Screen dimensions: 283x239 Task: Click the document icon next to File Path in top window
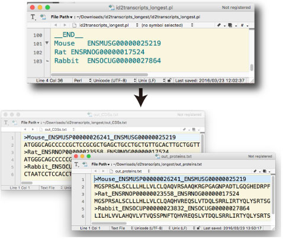(x=43, y=17)
